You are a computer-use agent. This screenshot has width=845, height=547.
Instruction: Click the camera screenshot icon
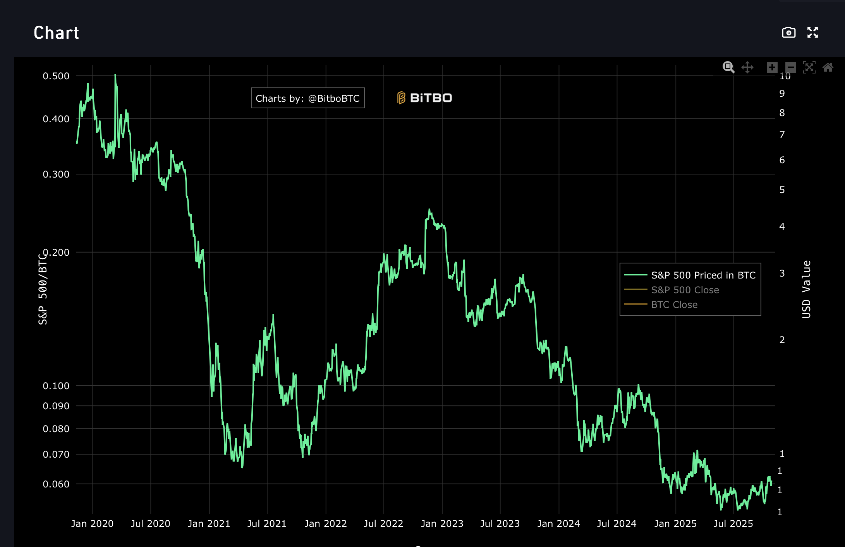pyautogui.click(x=788, y=32)
